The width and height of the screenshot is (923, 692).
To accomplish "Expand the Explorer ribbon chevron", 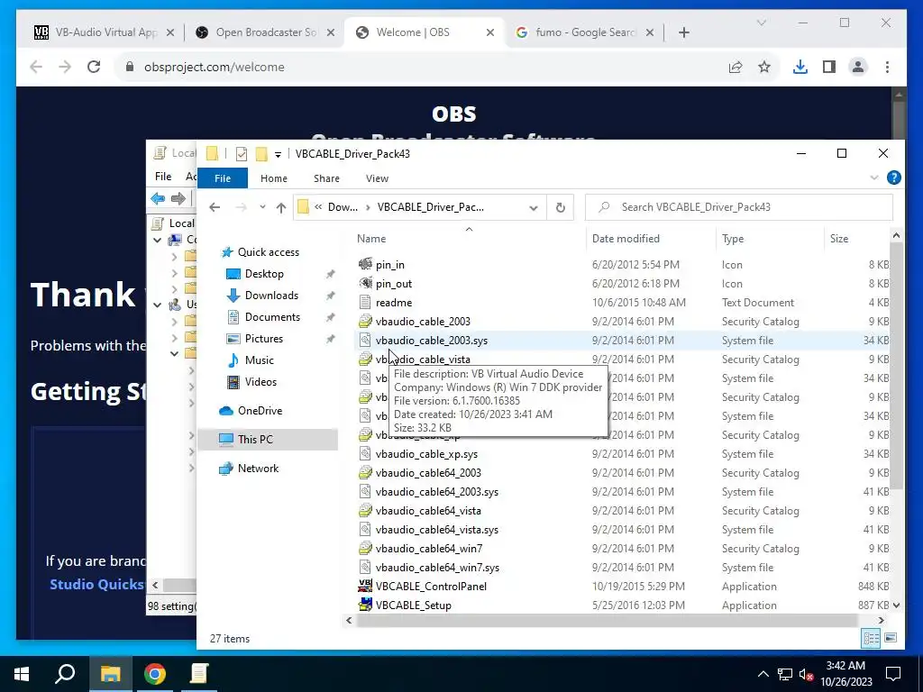I will (874, 178).
